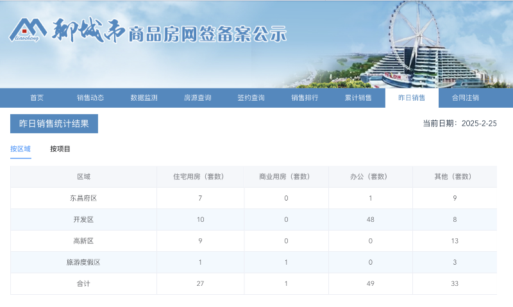Select the 高新区 row label

(x=83, y=241)
